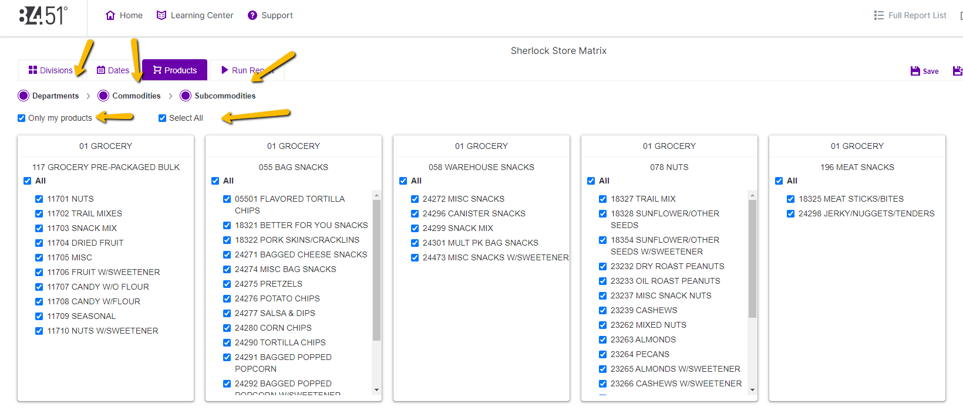Viewport: 963px width, 411px height.
Task: Click the Full Report List icon
Action: point(878,15)
